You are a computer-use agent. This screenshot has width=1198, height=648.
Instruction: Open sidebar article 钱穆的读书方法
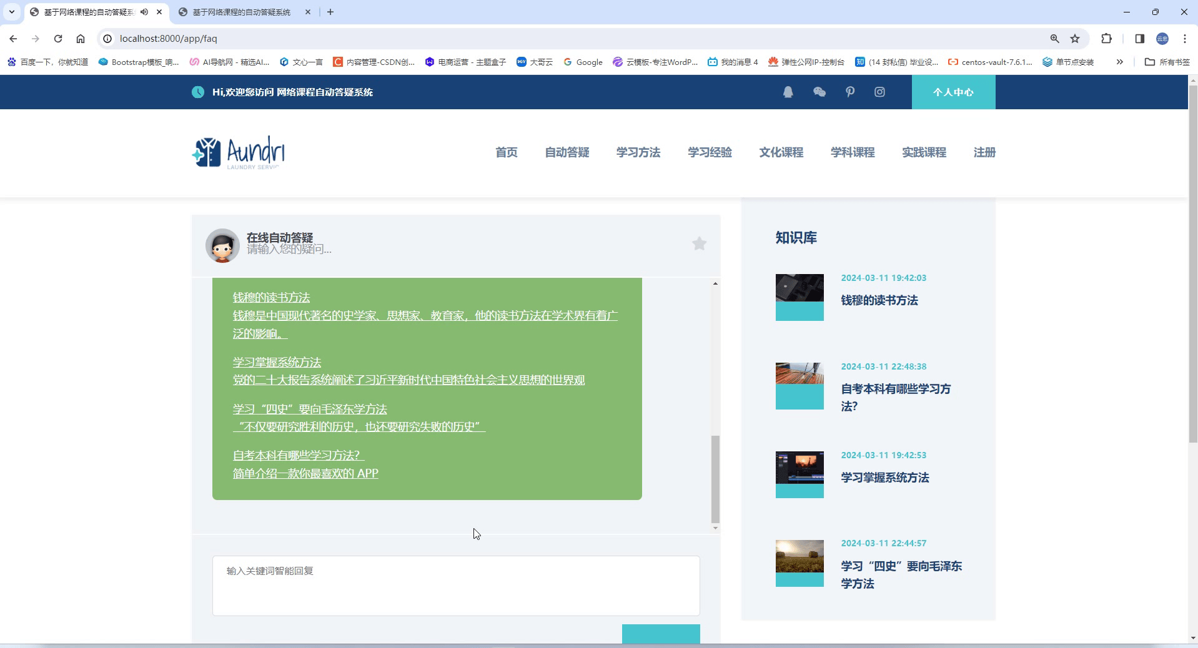pyautogui.click(x=879, y=300)
